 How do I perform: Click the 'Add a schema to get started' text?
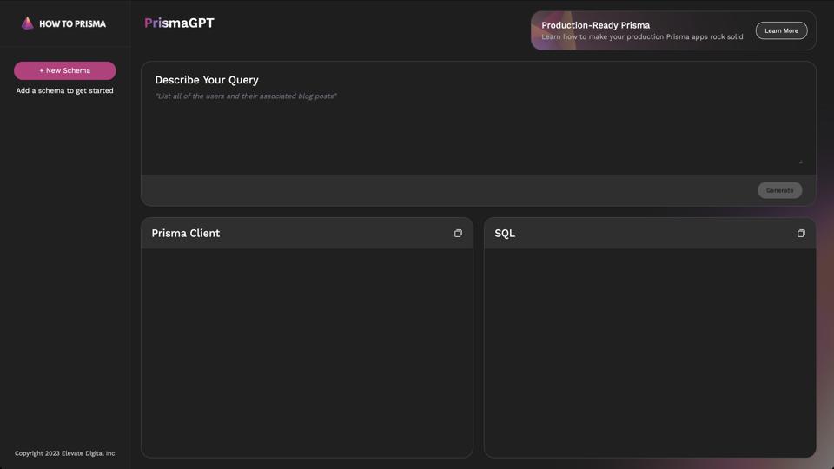coord(64,90)
